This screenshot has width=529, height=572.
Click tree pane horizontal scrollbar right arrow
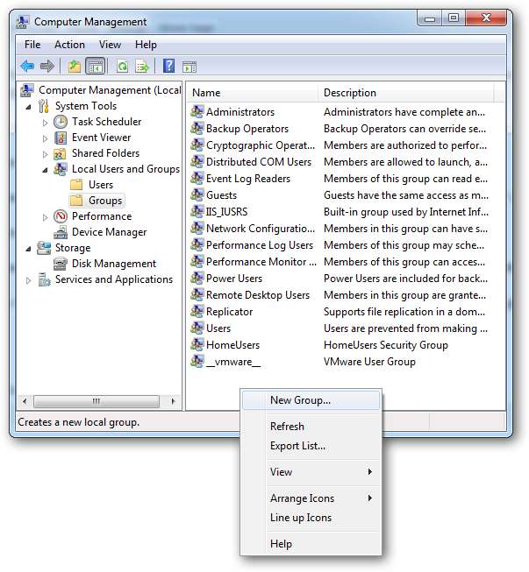173,402
